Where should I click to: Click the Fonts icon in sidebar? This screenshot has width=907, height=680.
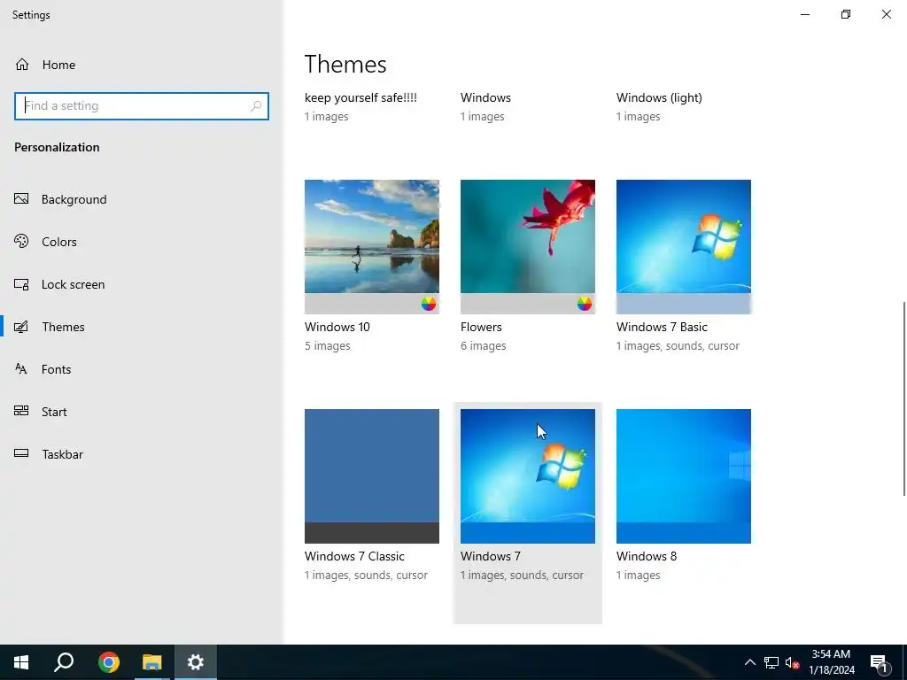pos(21,369)
